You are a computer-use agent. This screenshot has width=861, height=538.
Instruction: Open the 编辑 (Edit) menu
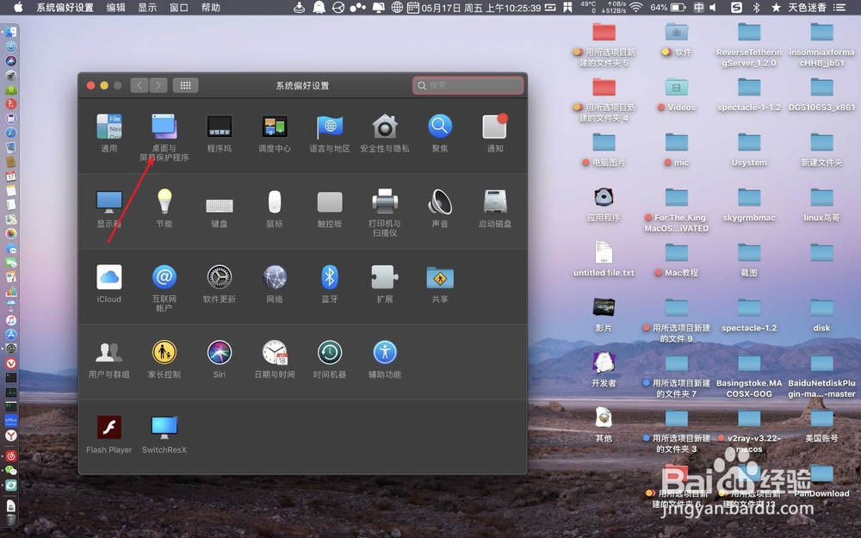pyautogui.click(x=115, y=7)
